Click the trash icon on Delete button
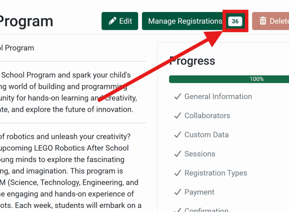The width and height of the screenshot is (289, 212). (264, 21)
